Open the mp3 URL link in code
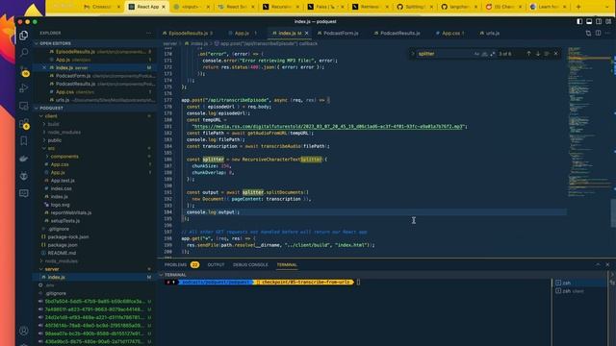Image resolution: width=616 pixels, height=346 pixels. (328, 126)
